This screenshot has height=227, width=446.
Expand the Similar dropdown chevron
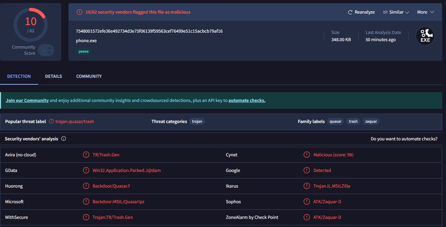tap(407, 12)
